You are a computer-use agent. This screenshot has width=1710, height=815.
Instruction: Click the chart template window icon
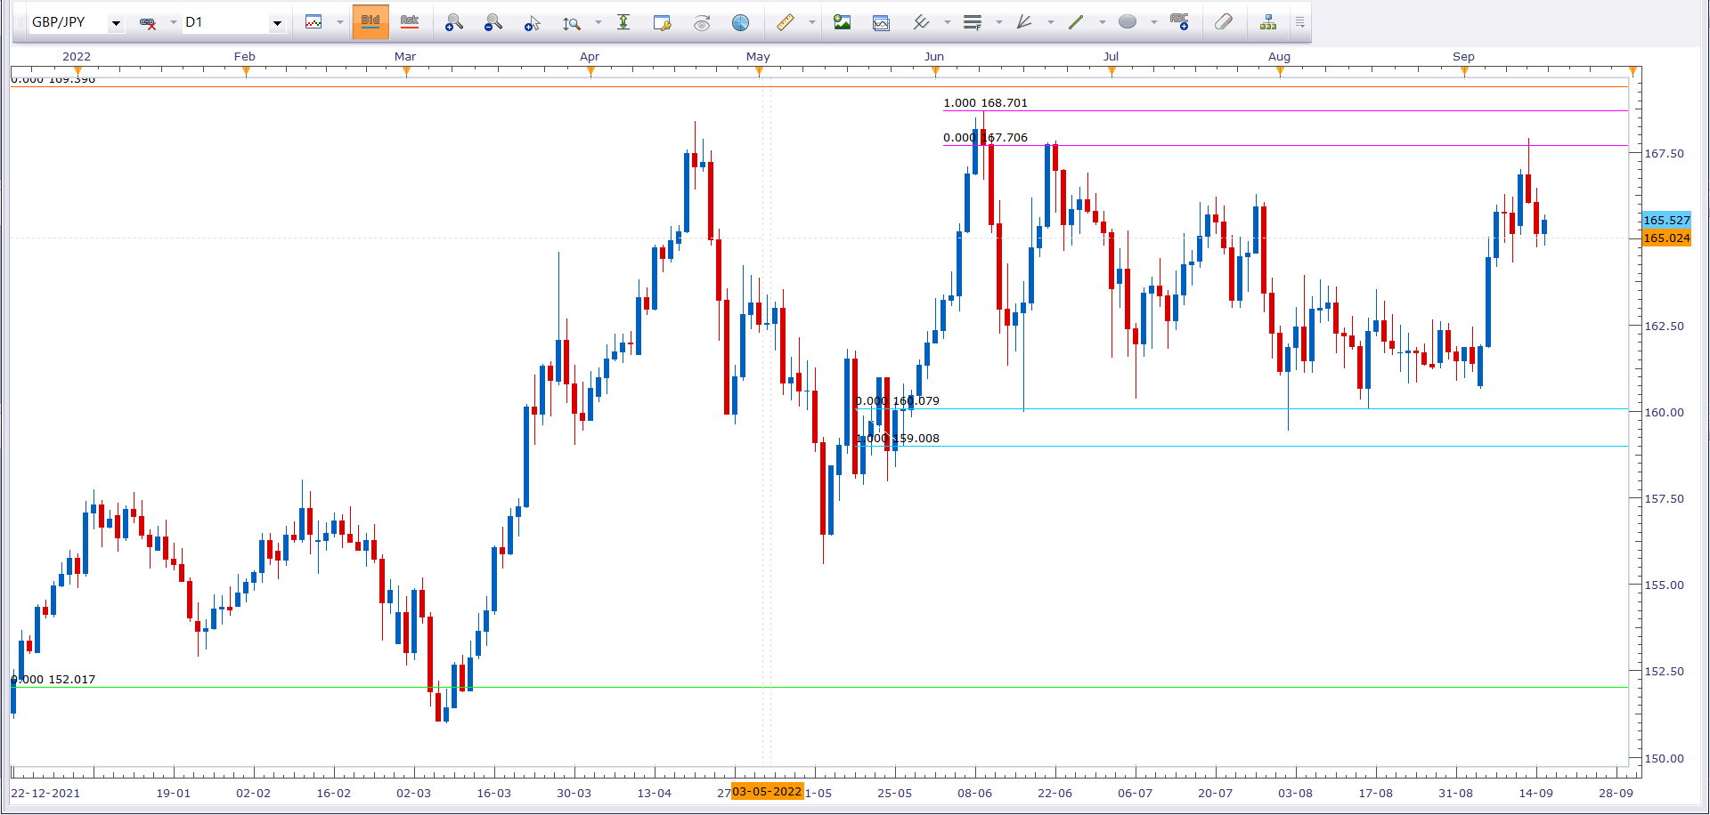[881, 22]
